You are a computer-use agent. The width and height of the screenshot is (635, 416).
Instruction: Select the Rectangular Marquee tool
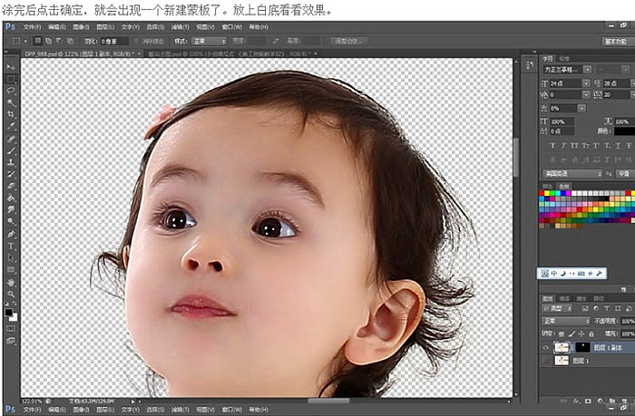coord(11,79)
